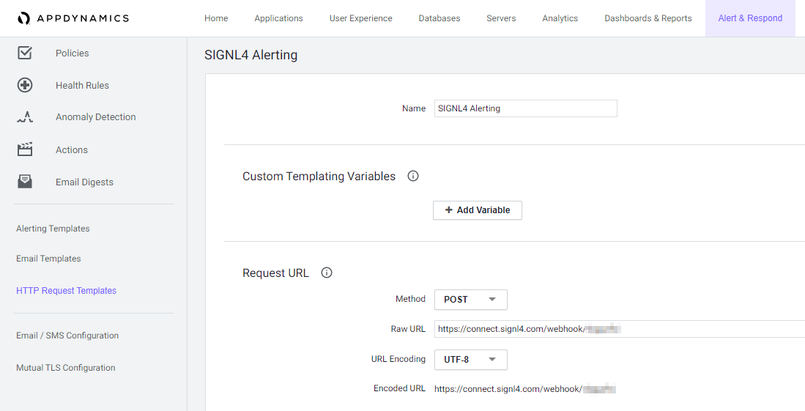Click the Policies checkmark icon
The image size is (805, 411).
pyautogui.click(x=25, y=53)
